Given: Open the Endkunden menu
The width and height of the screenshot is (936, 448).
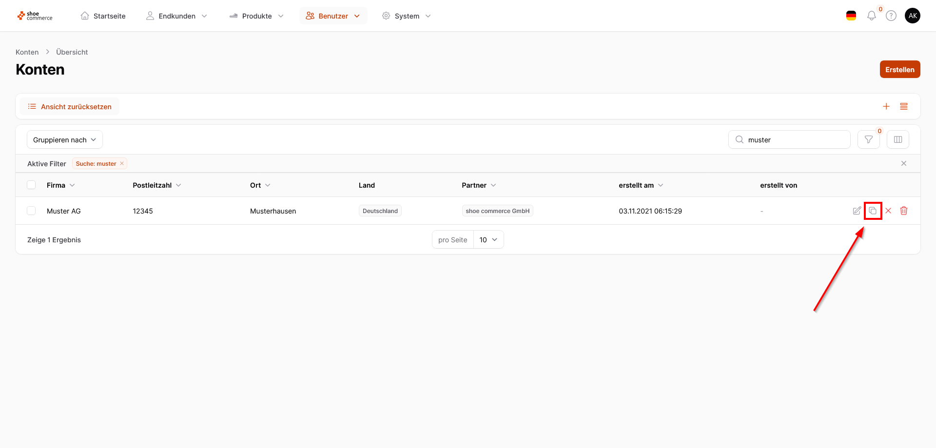Looking at the screenshot, I should point(177,16).
